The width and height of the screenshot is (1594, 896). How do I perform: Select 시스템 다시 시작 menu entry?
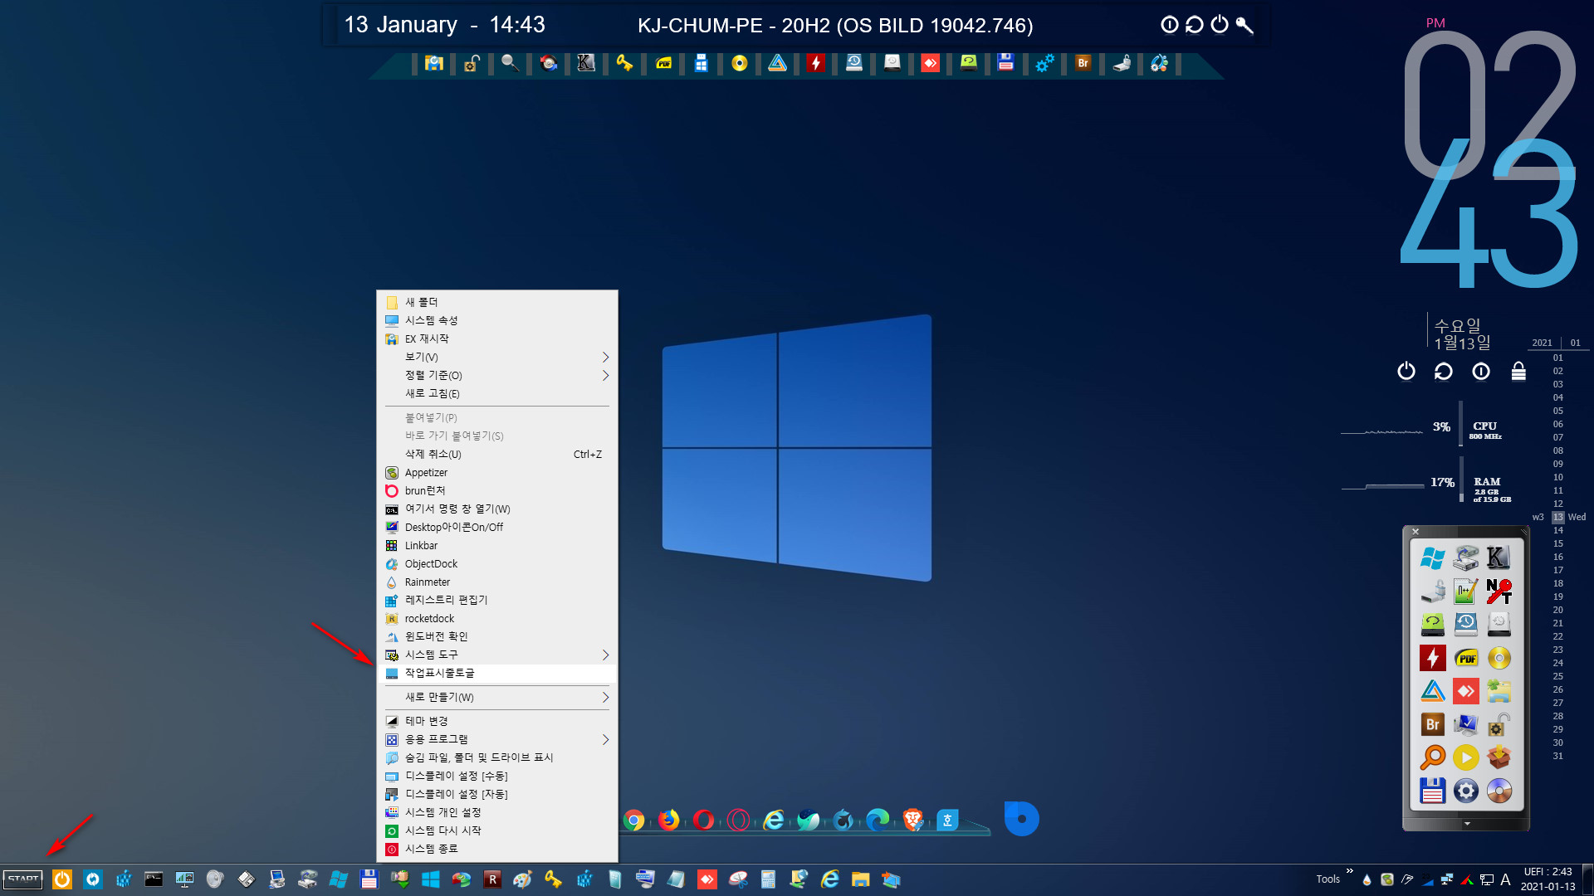(x=497, y=830)
